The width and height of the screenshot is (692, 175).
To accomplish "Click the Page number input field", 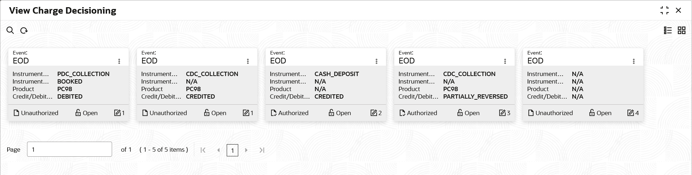I will click(x=70, y=149).
